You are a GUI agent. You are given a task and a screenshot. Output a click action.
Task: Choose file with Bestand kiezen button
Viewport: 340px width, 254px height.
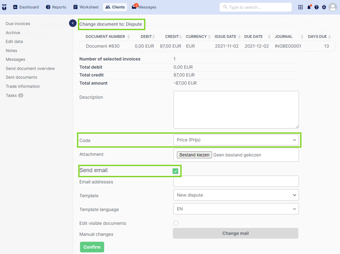click(x=194, y=155)
